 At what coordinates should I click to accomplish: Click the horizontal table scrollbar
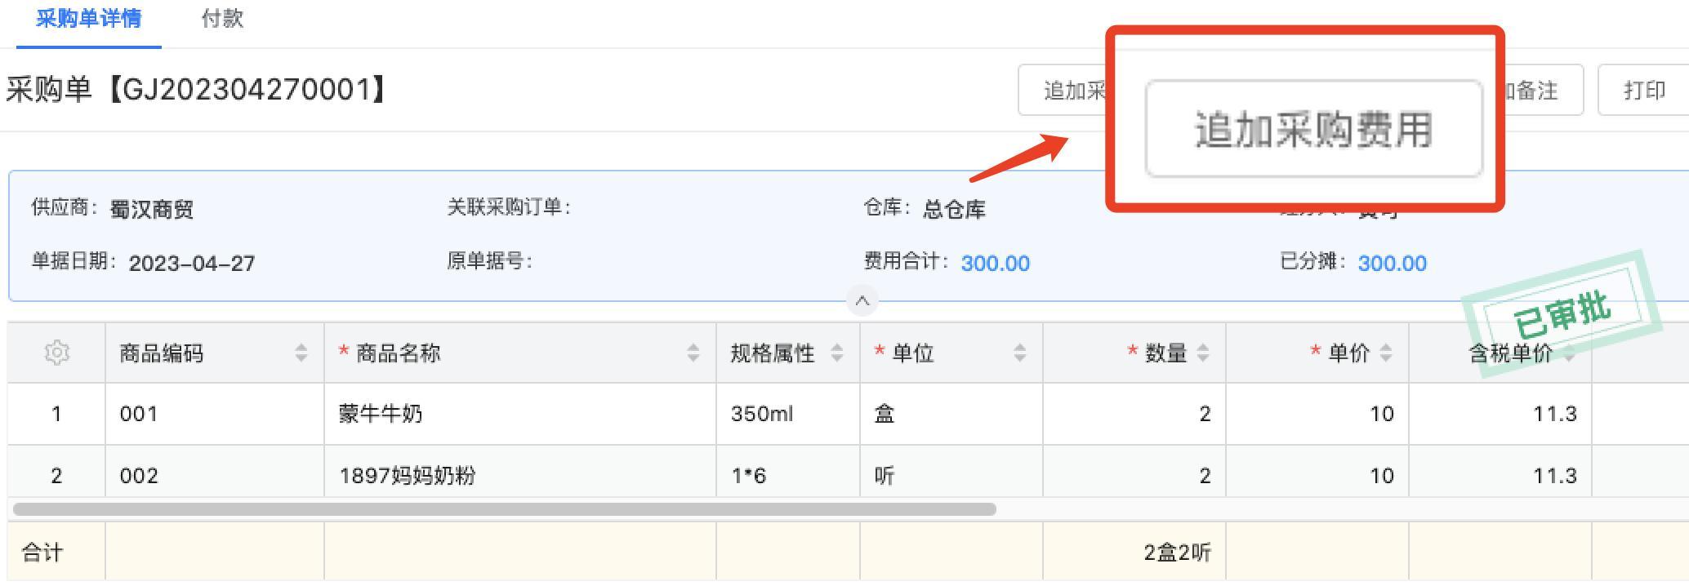(504, 509)
